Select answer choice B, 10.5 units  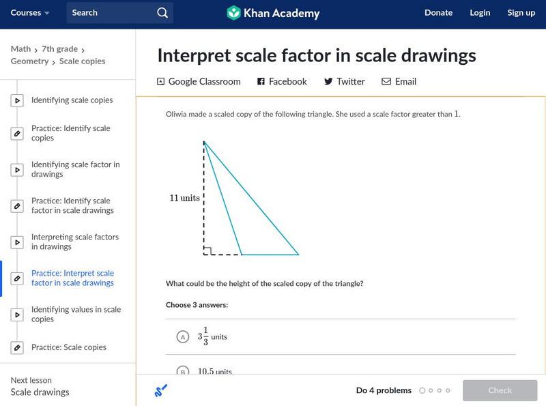(x=182, y=372)
